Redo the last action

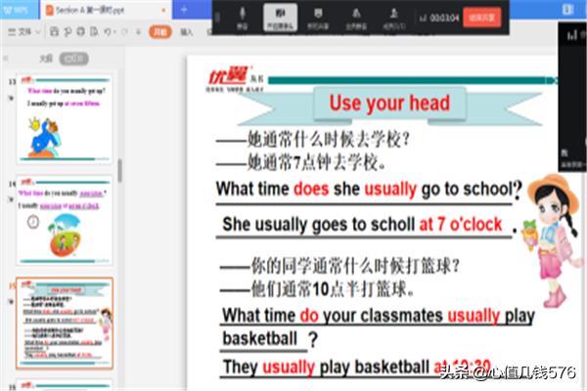pos(124,32)
